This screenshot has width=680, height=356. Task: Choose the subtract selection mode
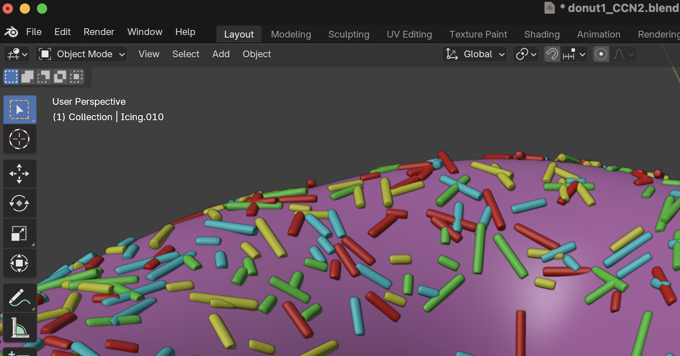[x=44, y=77]
